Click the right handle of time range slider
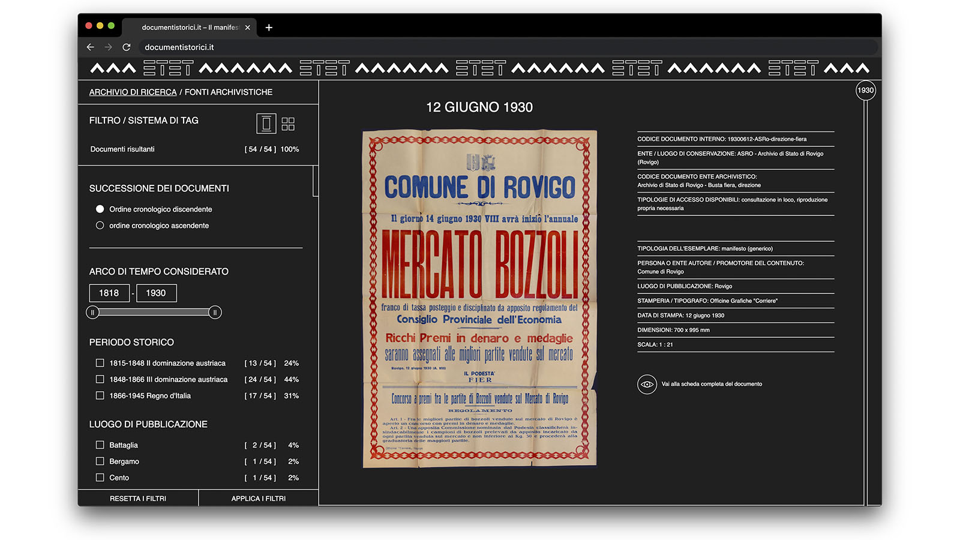 point(215,312)
